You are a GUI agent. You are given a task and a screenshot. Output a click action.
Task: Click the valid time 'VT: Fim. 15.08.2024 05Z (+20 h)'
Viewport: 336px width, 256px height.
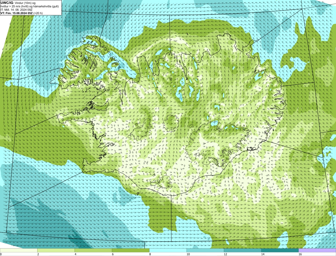(22, 13)
